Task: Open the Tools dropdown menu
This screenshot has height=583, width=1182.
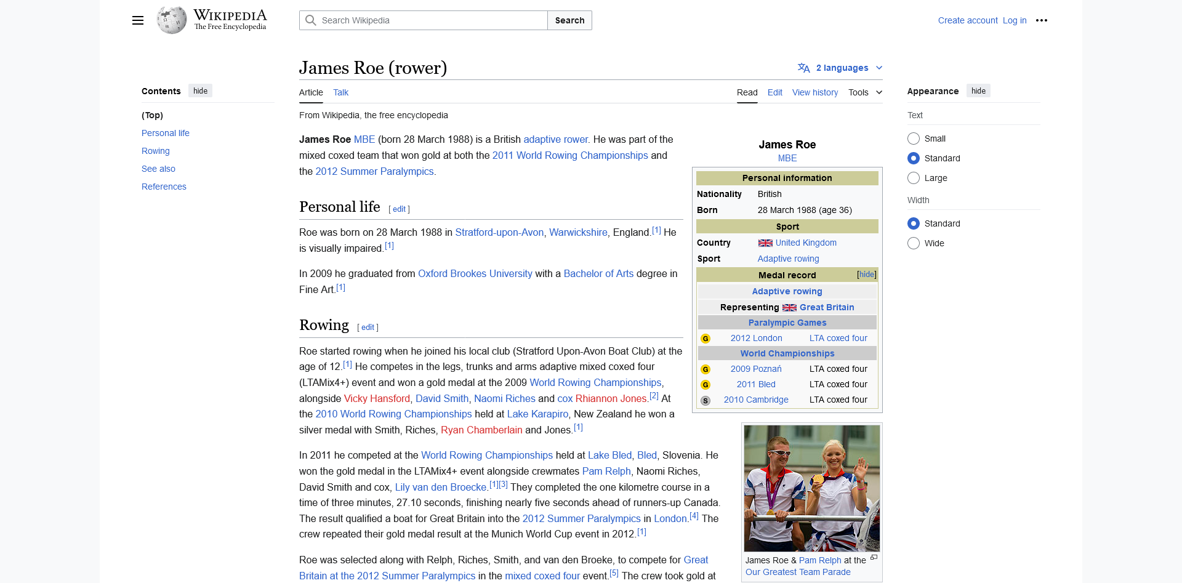Action: [865, 92]
